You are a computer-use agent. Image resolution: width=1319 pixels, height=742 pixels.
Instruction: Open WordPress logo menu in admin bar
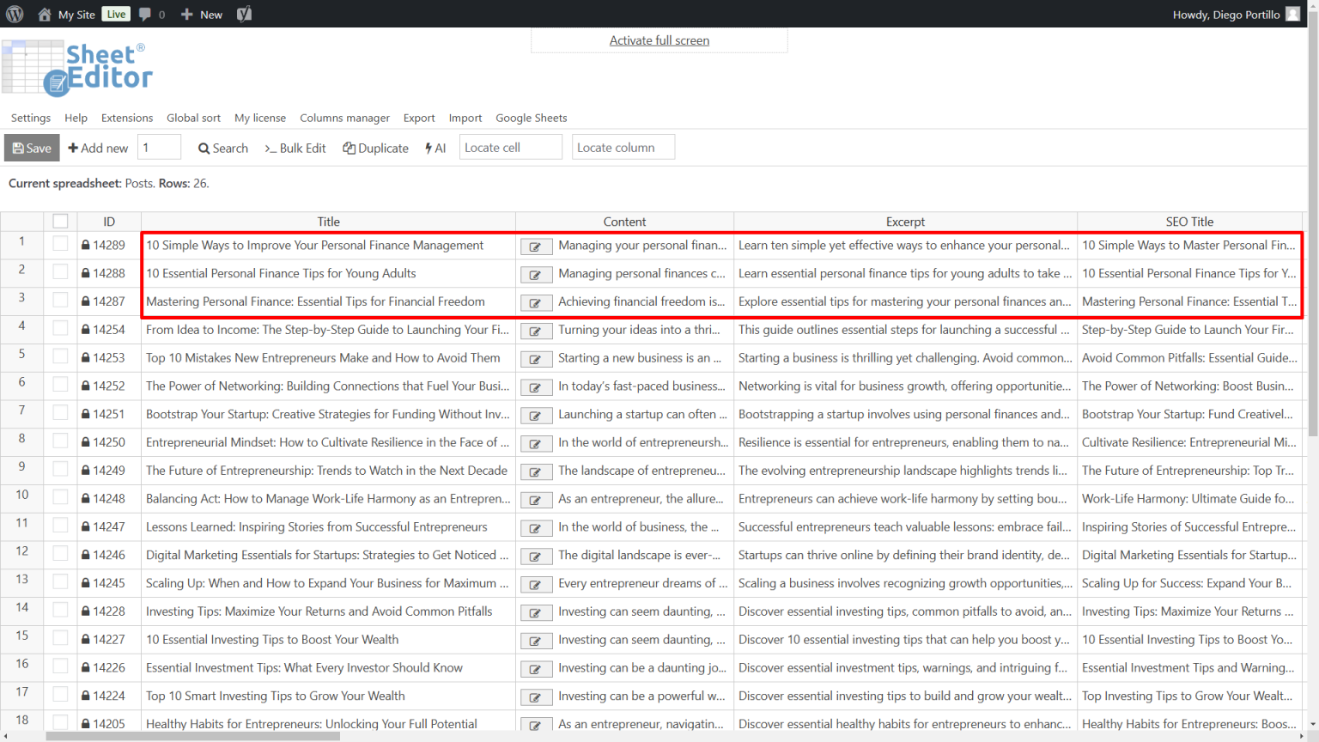(x=15, y=14)
